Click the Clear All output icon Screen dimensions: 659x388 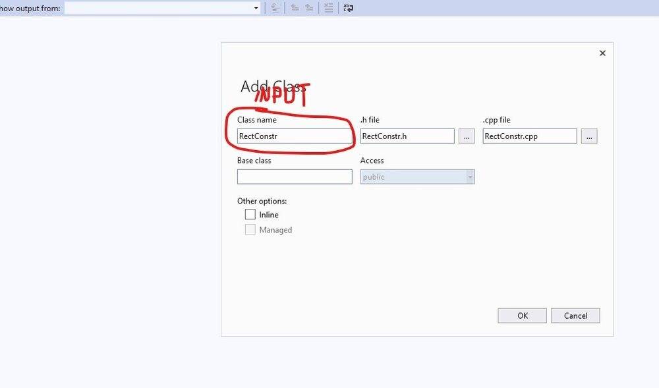pos(329,8)
